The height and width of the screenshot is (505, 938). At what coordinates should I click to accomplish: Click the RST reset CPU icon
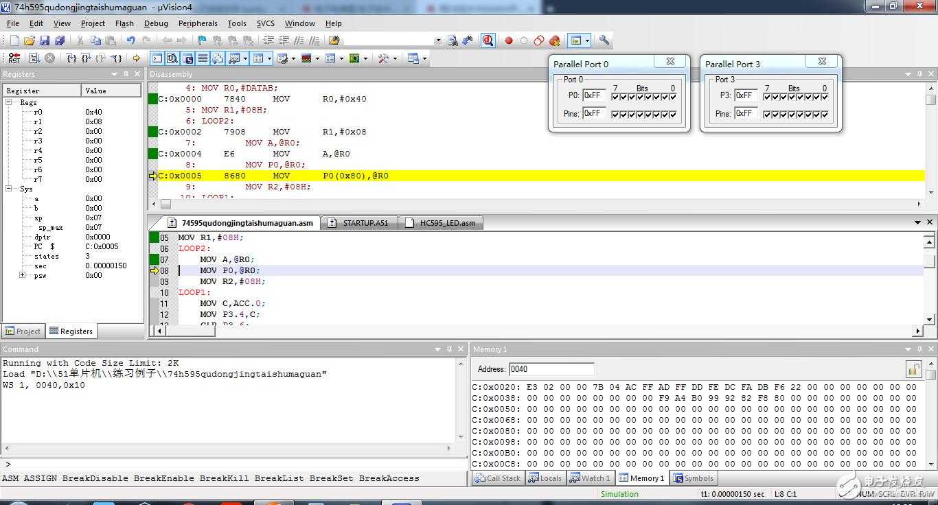14,58
